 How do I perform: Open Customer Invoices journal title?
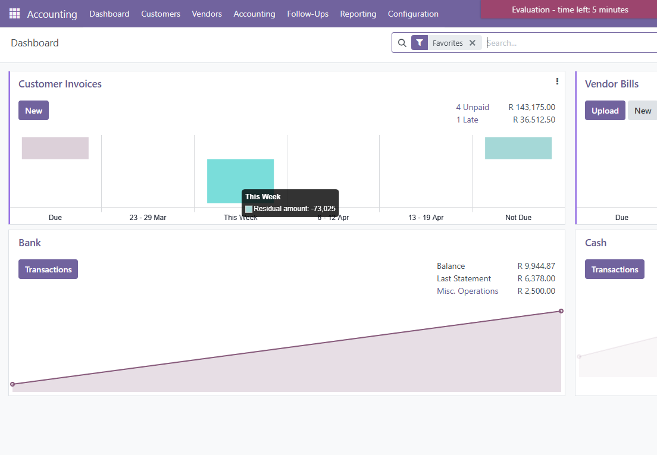(60, 84)
